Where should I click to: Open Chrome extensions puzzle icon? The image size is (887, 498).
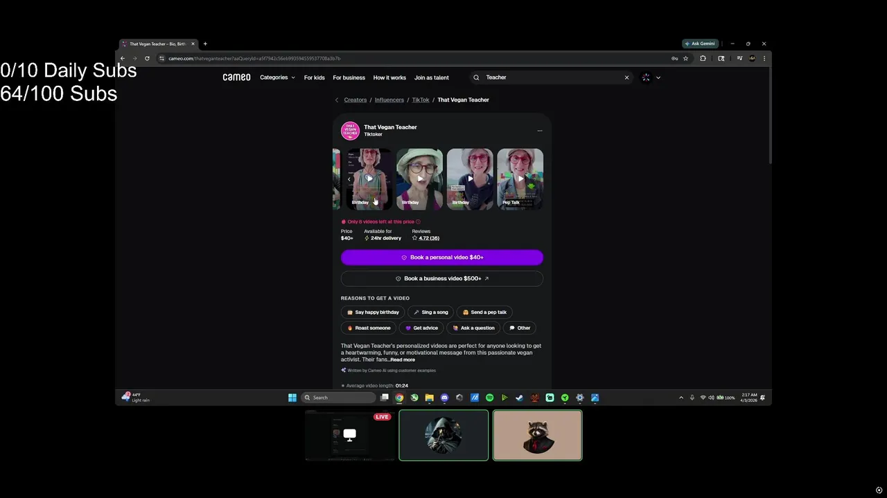pyautogui.click(x=703, y=58)
